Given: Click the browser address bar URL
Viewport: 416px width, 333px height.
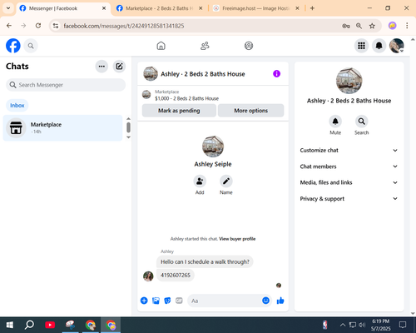Looking at the screenshot, I should click(124, 26).
